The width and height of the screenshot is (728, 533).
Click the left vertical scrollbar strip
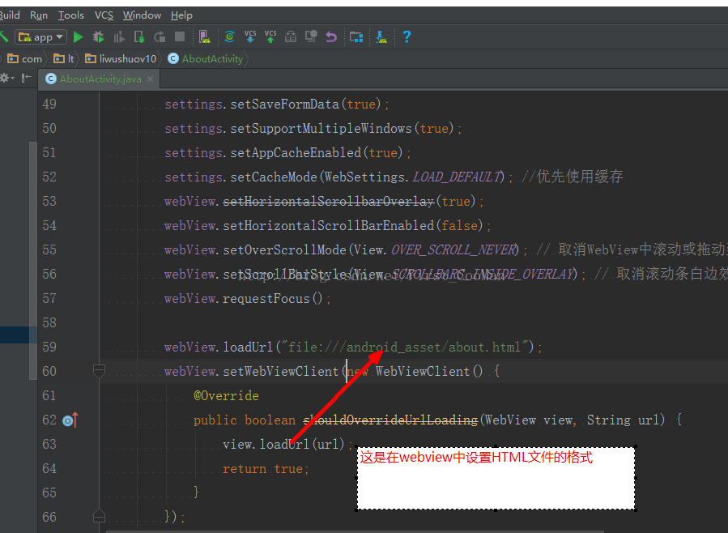click(33, 260)
